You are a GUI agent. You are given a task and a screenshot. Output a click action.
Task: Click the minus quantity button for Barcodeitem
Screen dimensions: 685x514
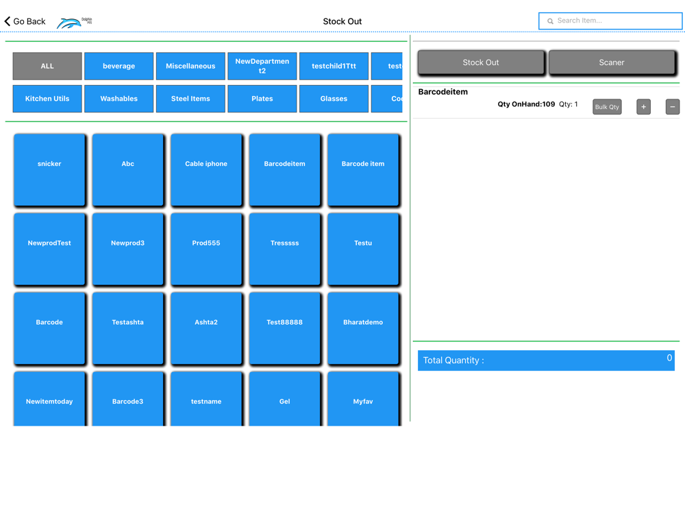pos(673,107)
